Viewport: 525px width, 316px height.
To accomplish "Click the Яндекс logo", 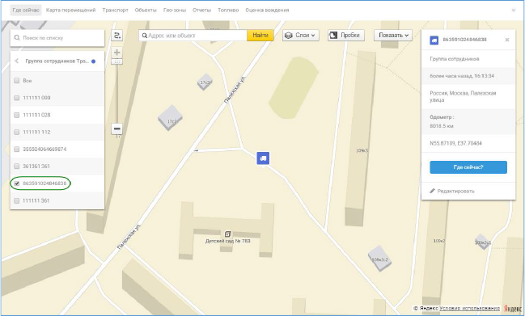I will pos(513,308).
